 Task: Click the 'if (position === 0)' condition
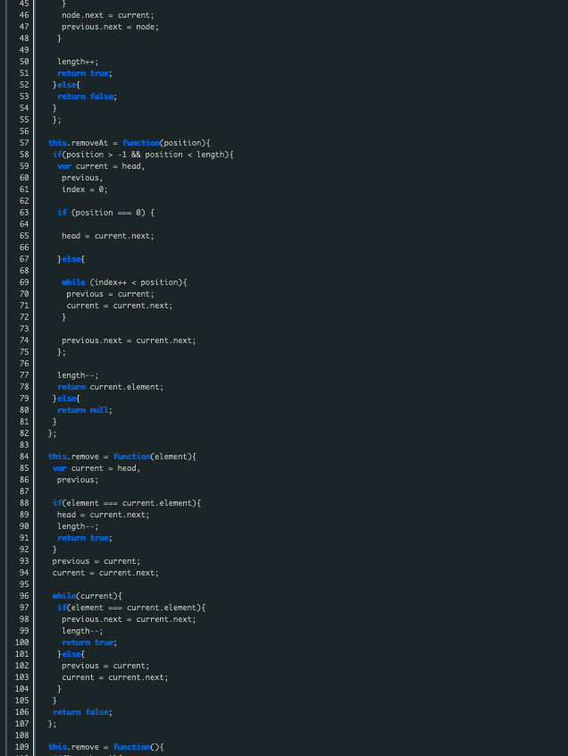[105, 213]
